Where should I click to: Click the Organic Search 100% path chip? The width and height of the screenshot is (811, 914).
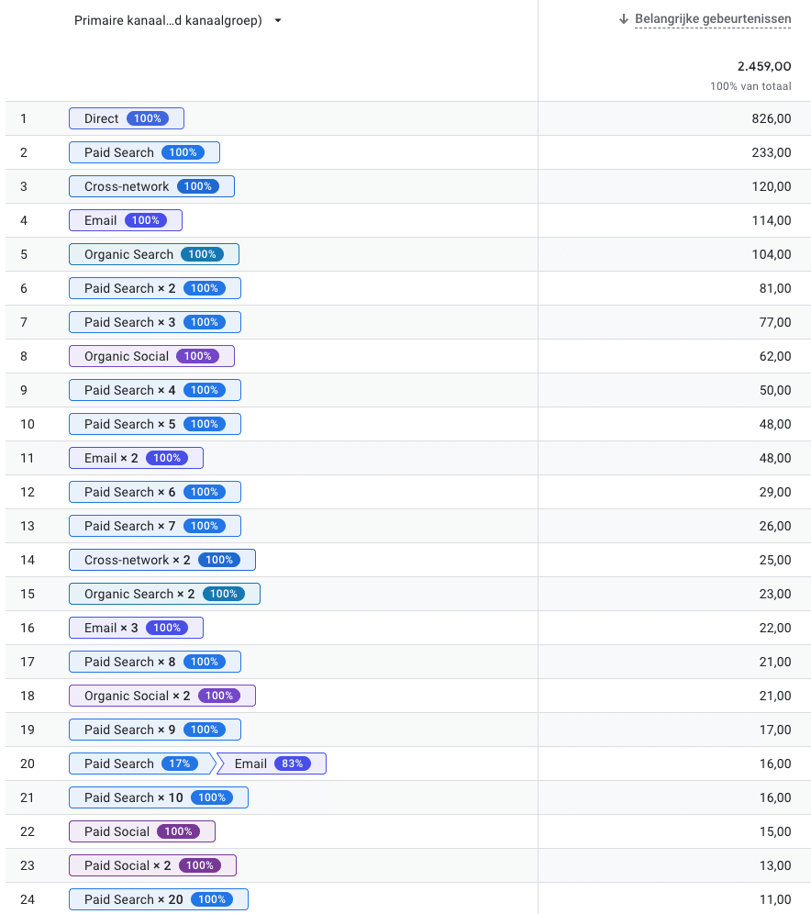click(154, 254)
